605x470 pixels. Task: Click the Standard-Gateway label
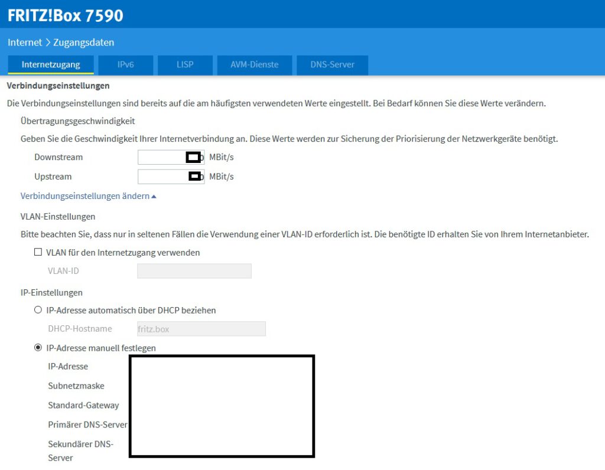pyautogui.click(x=83, y=405)
